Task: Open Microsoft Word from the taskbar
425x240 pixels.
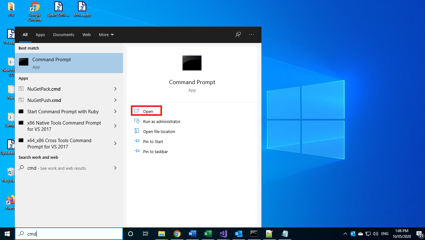Action: point(192,234)
